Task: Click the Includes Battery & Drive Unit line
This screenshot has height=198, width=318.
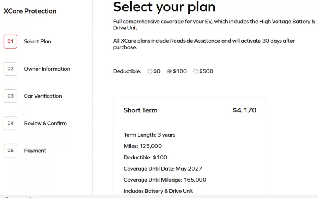Action: point(158,191)
